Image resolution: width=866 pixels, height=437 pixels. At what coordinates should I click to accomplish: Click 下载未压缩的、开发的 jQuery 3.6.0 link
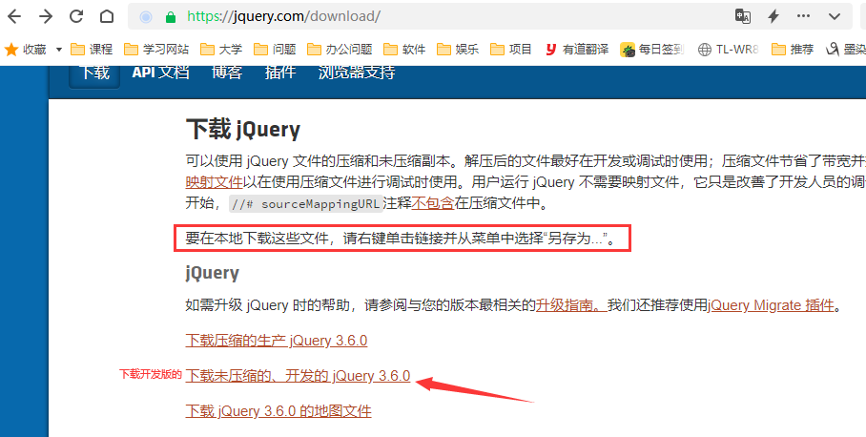click(x=298, y=376)
